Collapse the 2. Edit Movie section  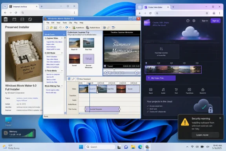point(62,53)
